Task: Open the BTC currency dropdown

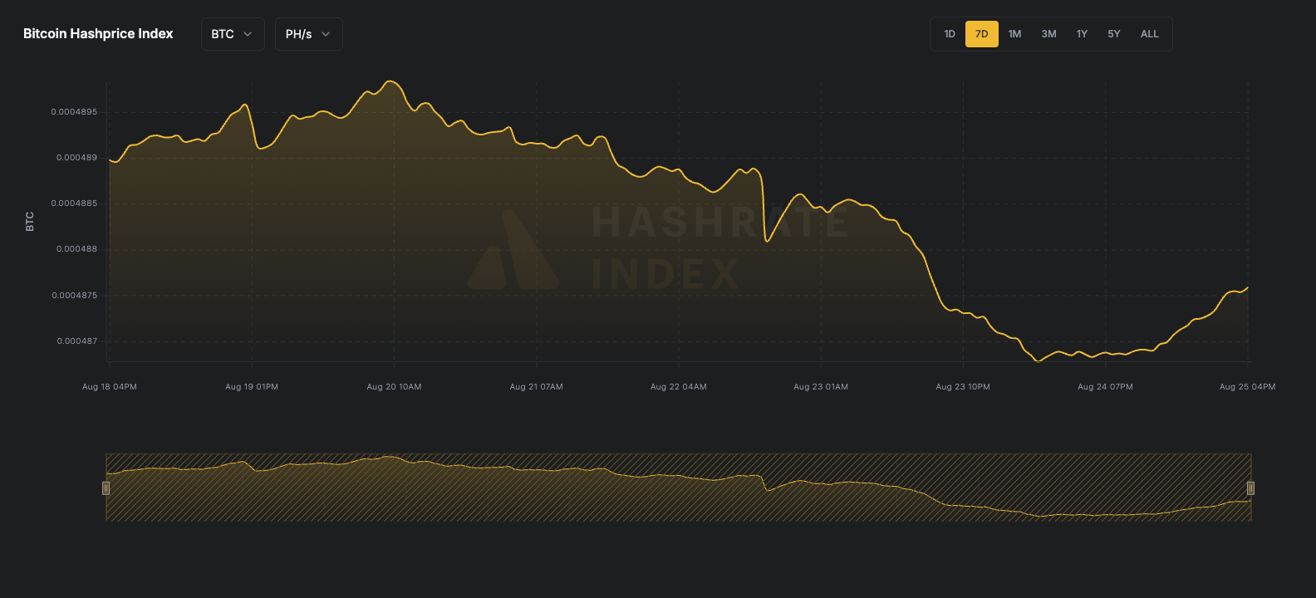Action: 233,34
